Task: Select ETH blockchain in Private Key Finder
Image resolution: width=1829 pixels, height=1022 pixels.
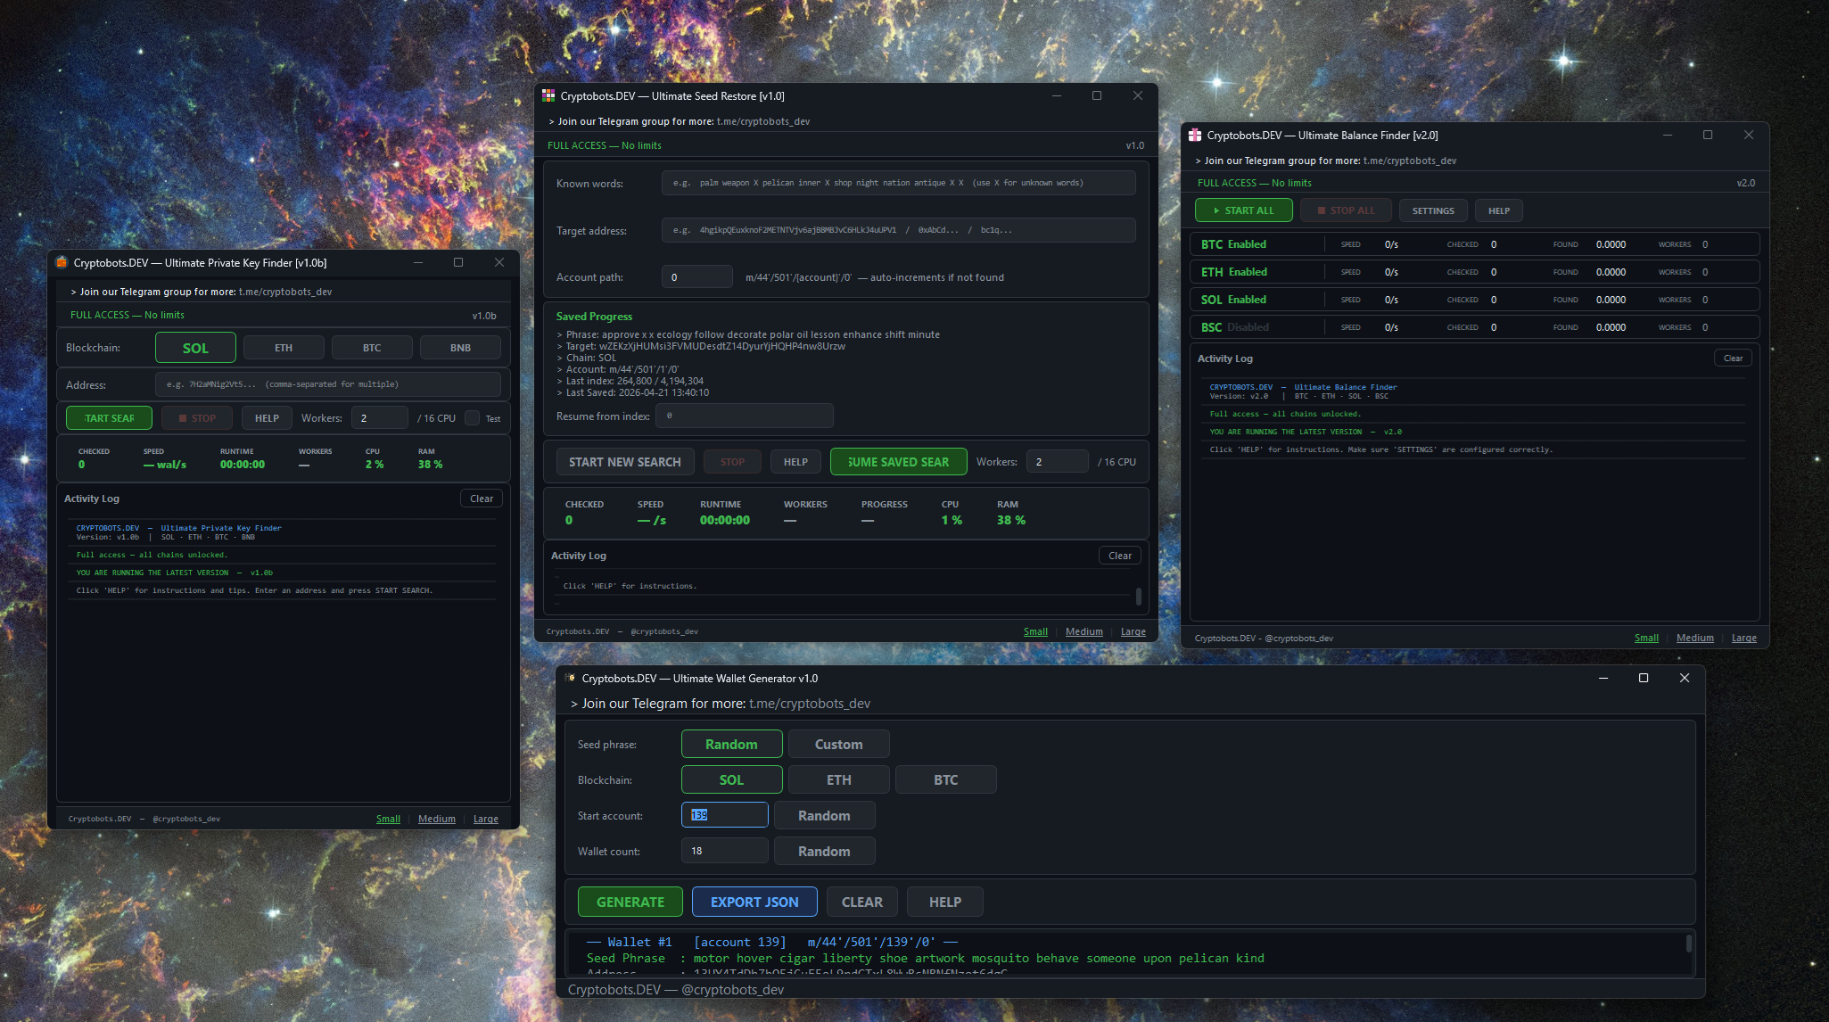Action: 283,348
